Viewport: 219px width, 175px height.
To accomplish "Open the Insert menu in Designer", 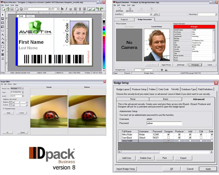I will (x=7, y=5).
